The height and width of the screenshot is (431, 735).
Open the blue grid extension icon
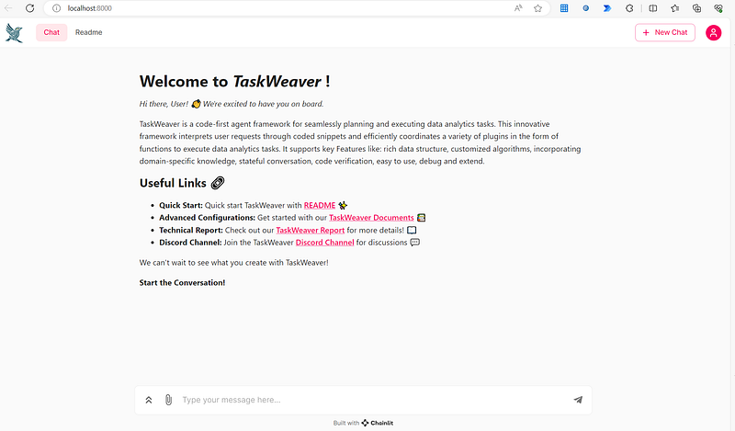pos(564,8)
